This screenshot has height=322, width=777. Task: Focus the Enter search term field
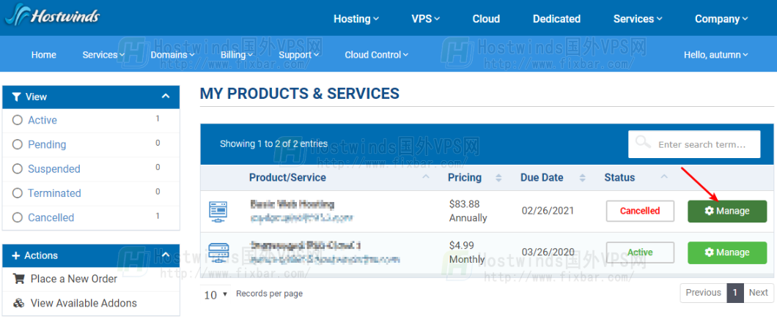point(694,144)
